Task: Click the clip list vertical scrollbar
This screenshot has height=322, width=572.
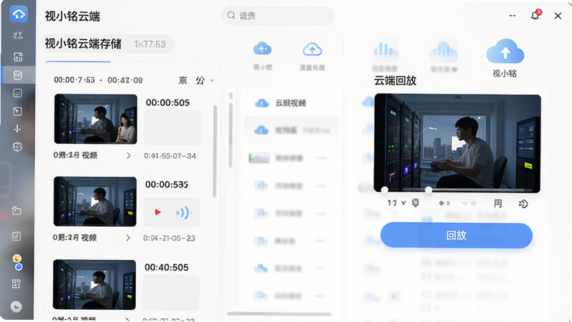Action: click(215, 151)
